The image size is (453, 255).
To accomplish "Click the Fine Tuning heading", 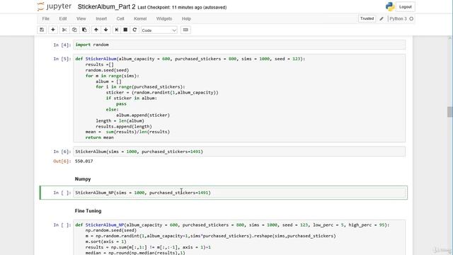I will pos(88,211).
